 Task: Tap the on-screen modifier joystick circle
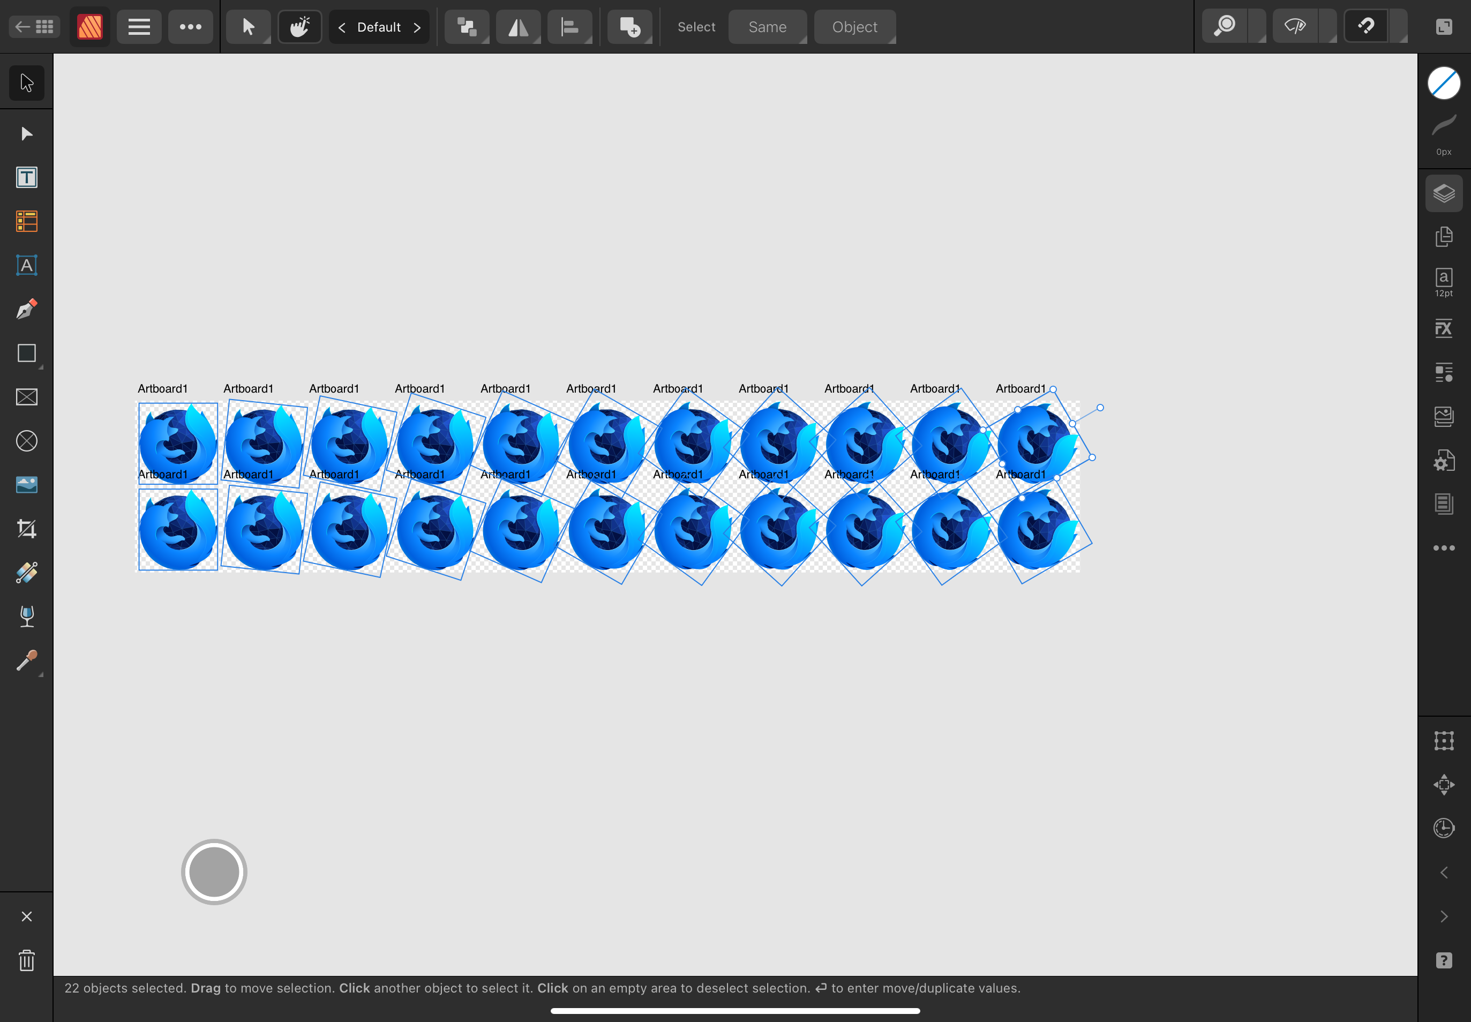click(214, 871)
